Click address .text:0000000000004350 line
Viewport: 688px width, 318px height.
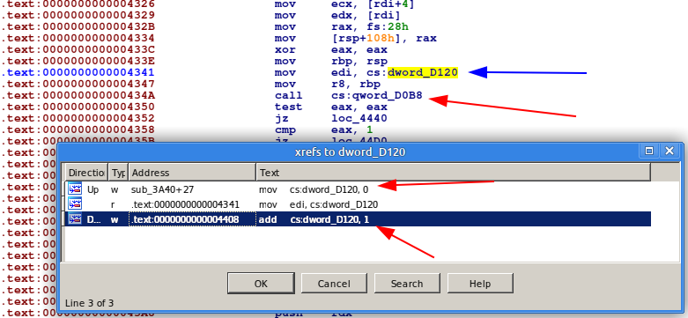78,107
